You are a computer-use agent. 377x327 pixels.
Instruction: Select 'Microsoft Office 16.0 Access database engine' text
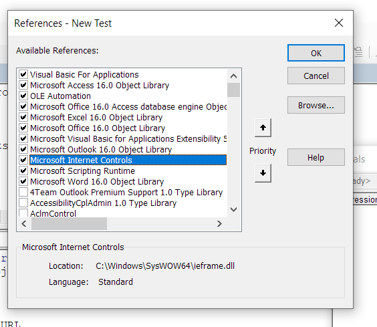point(128,106)
